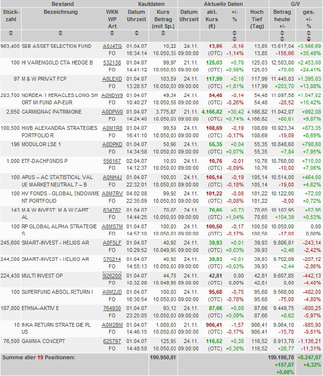Click quantity 983,400 in Stückzahl column
The height and width of the screenshot is (376, 323).
point(10,46)
